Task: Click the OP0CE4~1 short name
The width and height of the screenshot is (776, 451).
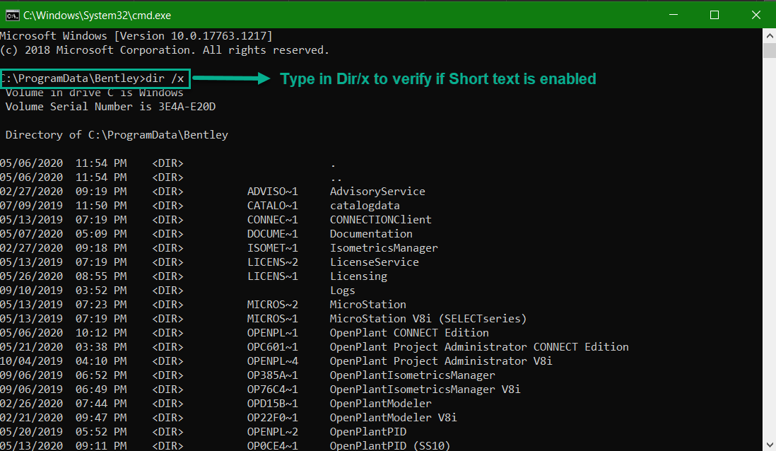Action: (273, 445)
